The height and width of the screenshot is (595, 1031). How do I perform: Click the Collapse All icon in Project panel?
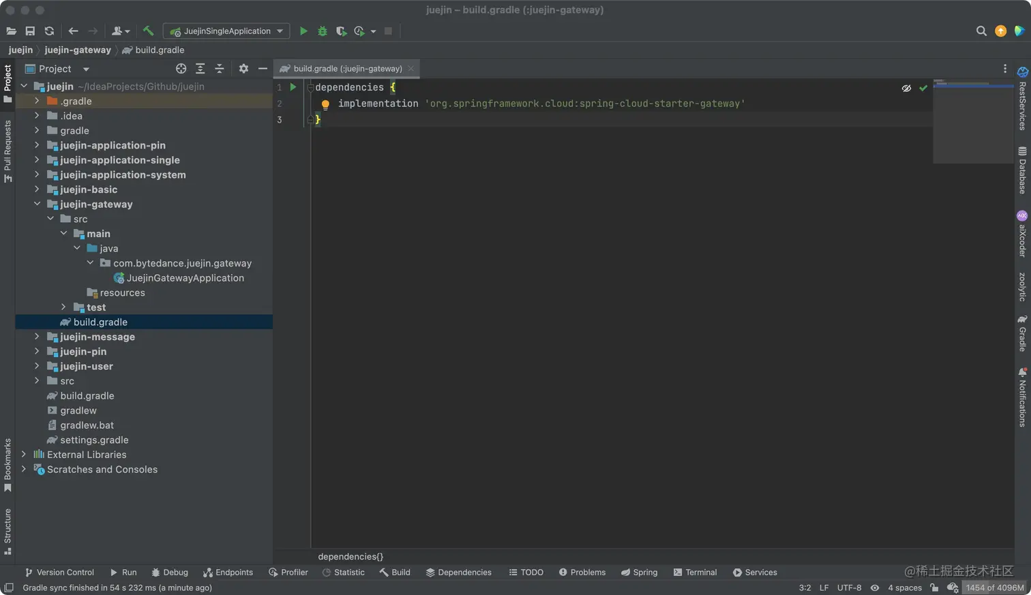(x=219, y=68)
